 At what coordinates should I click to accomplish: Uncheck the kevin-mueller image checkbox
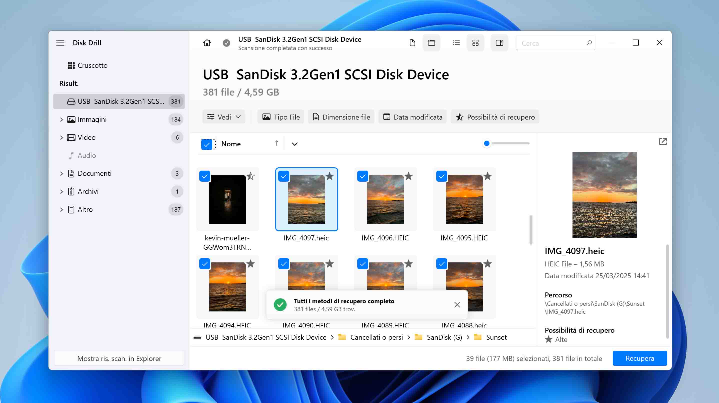(204, 176)
